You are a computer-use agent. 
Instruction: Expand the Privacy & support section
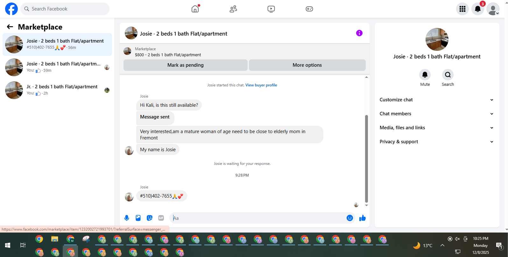[x=437, y=142]
